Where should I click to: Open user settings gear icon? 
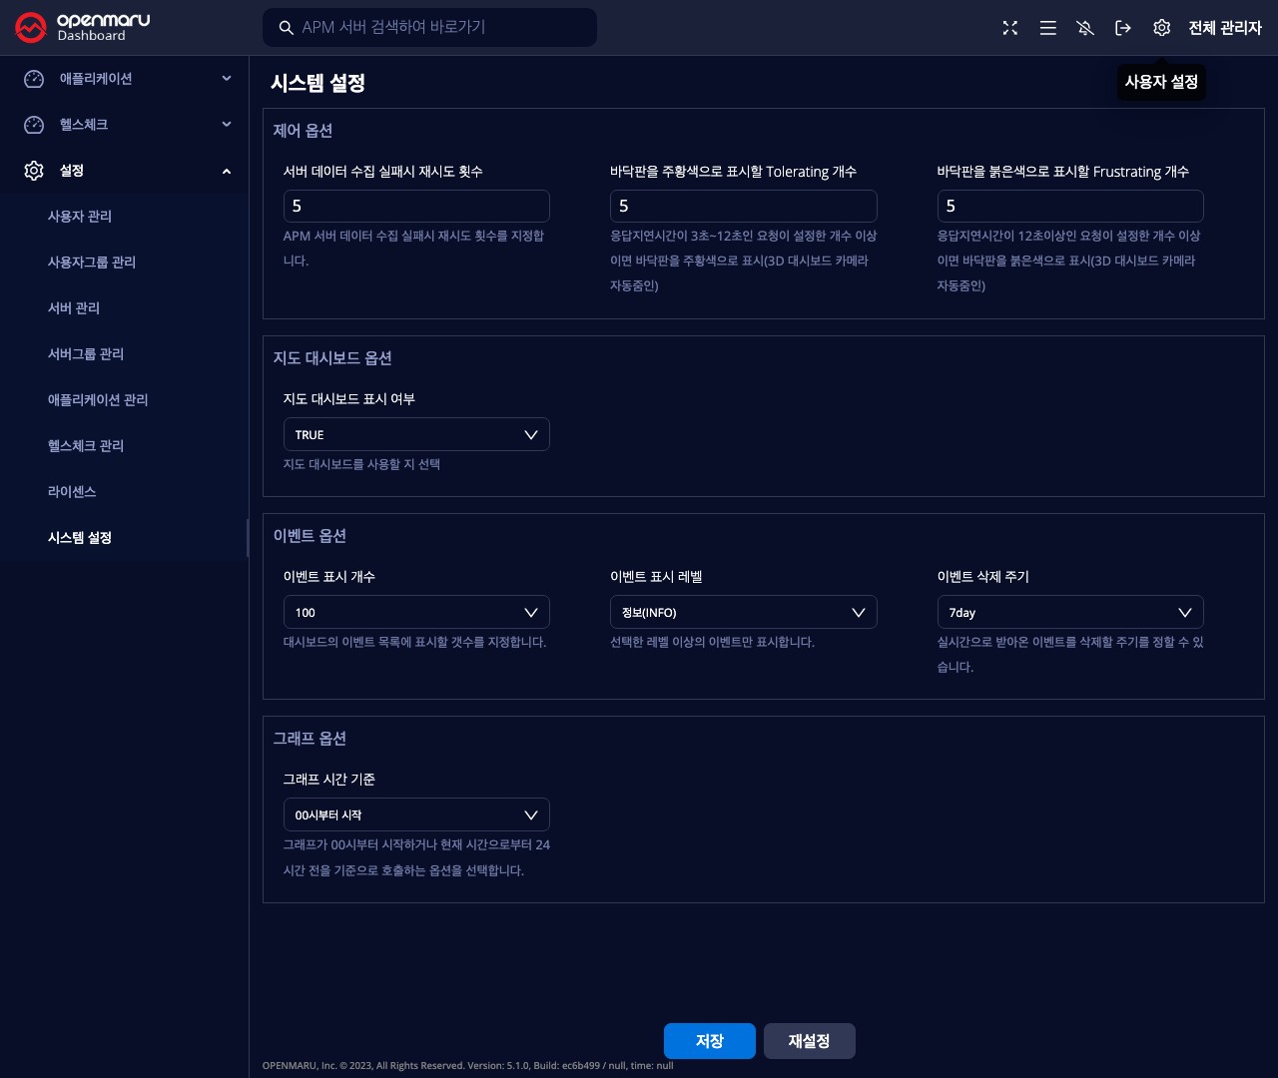pyautogui.click(x=1161, y=28)
